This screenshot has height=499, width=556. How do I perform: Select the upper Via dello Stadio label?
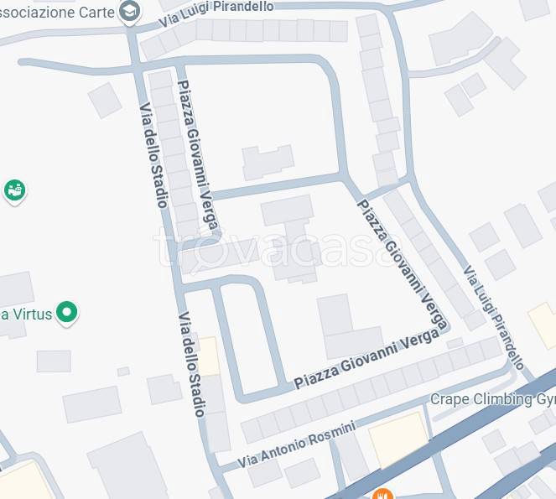coord(153,155)
